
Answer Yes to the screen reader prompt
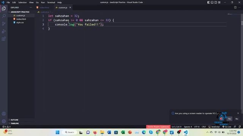(x=229, y=119)
